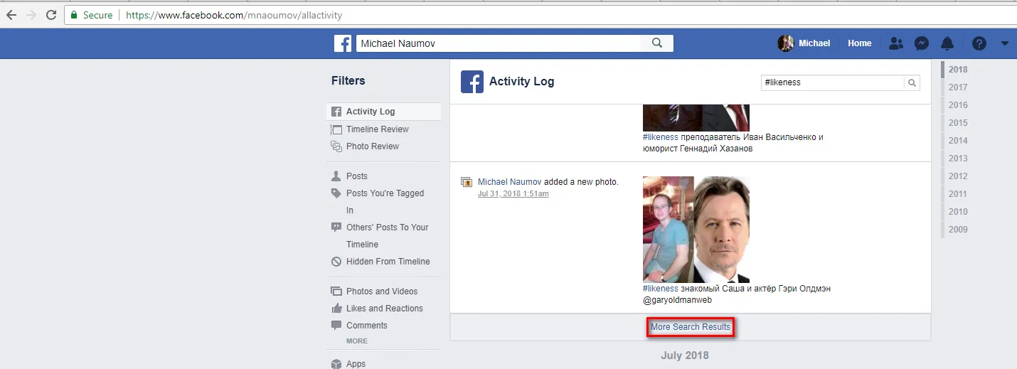
Task: Open the side-by-side photo thumbnail in the post
Action: 696,229
